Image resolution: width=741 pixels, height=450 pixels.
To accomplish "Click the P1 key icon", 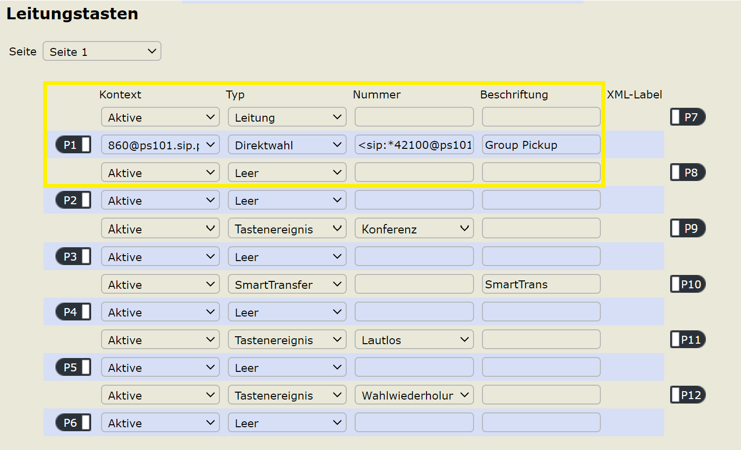I will (73, 144).
